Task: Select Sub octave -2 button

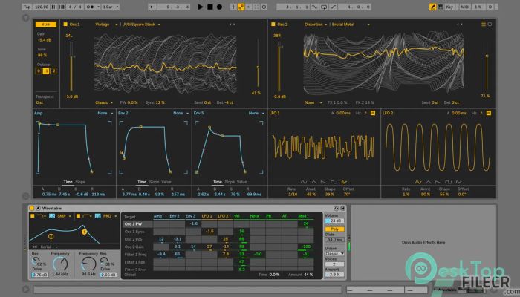Action: pyautogui.click(x=53, y=71)
